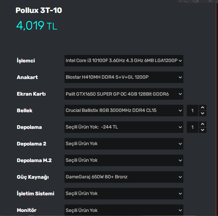This screenshot has height=216, width=218.
Task: Increase Depolama quantity with up arrow
Action: 203,124
